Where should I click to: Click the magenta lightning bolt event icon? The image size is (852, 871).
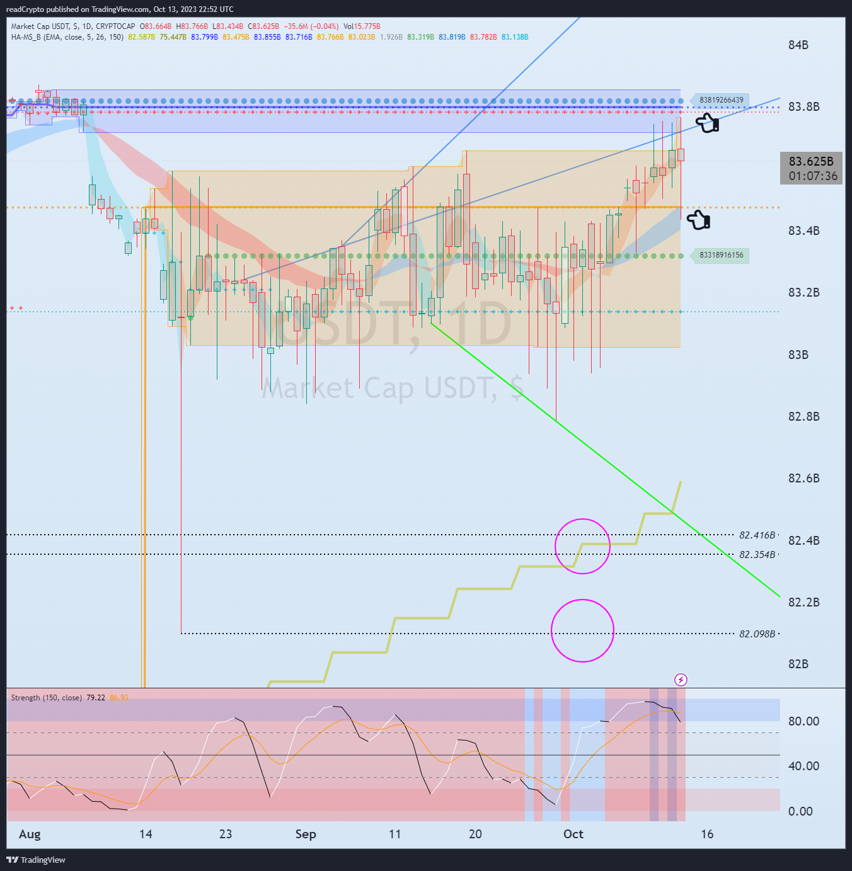point(681,680)
